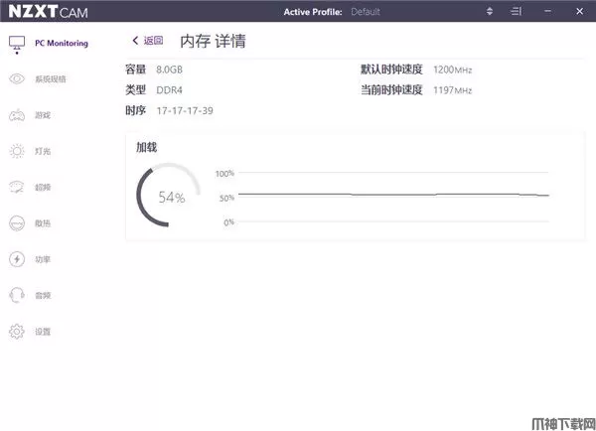Close the NZXT CAM window
Viewport: 596px width, 431px height.
580,11
